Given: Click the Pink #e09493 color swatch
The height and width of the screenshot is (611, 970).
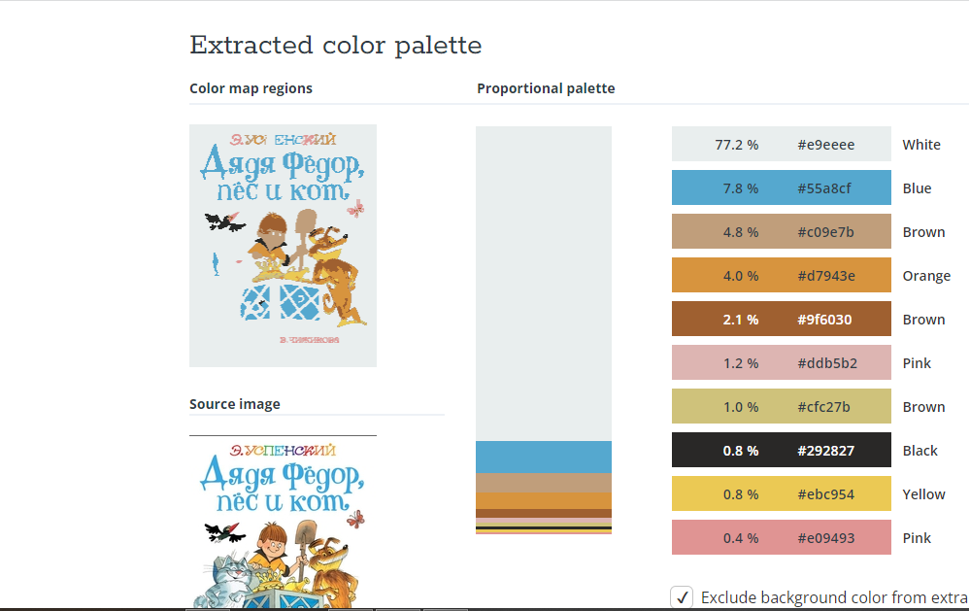Looking at the screenshot, I should (782, 537).
